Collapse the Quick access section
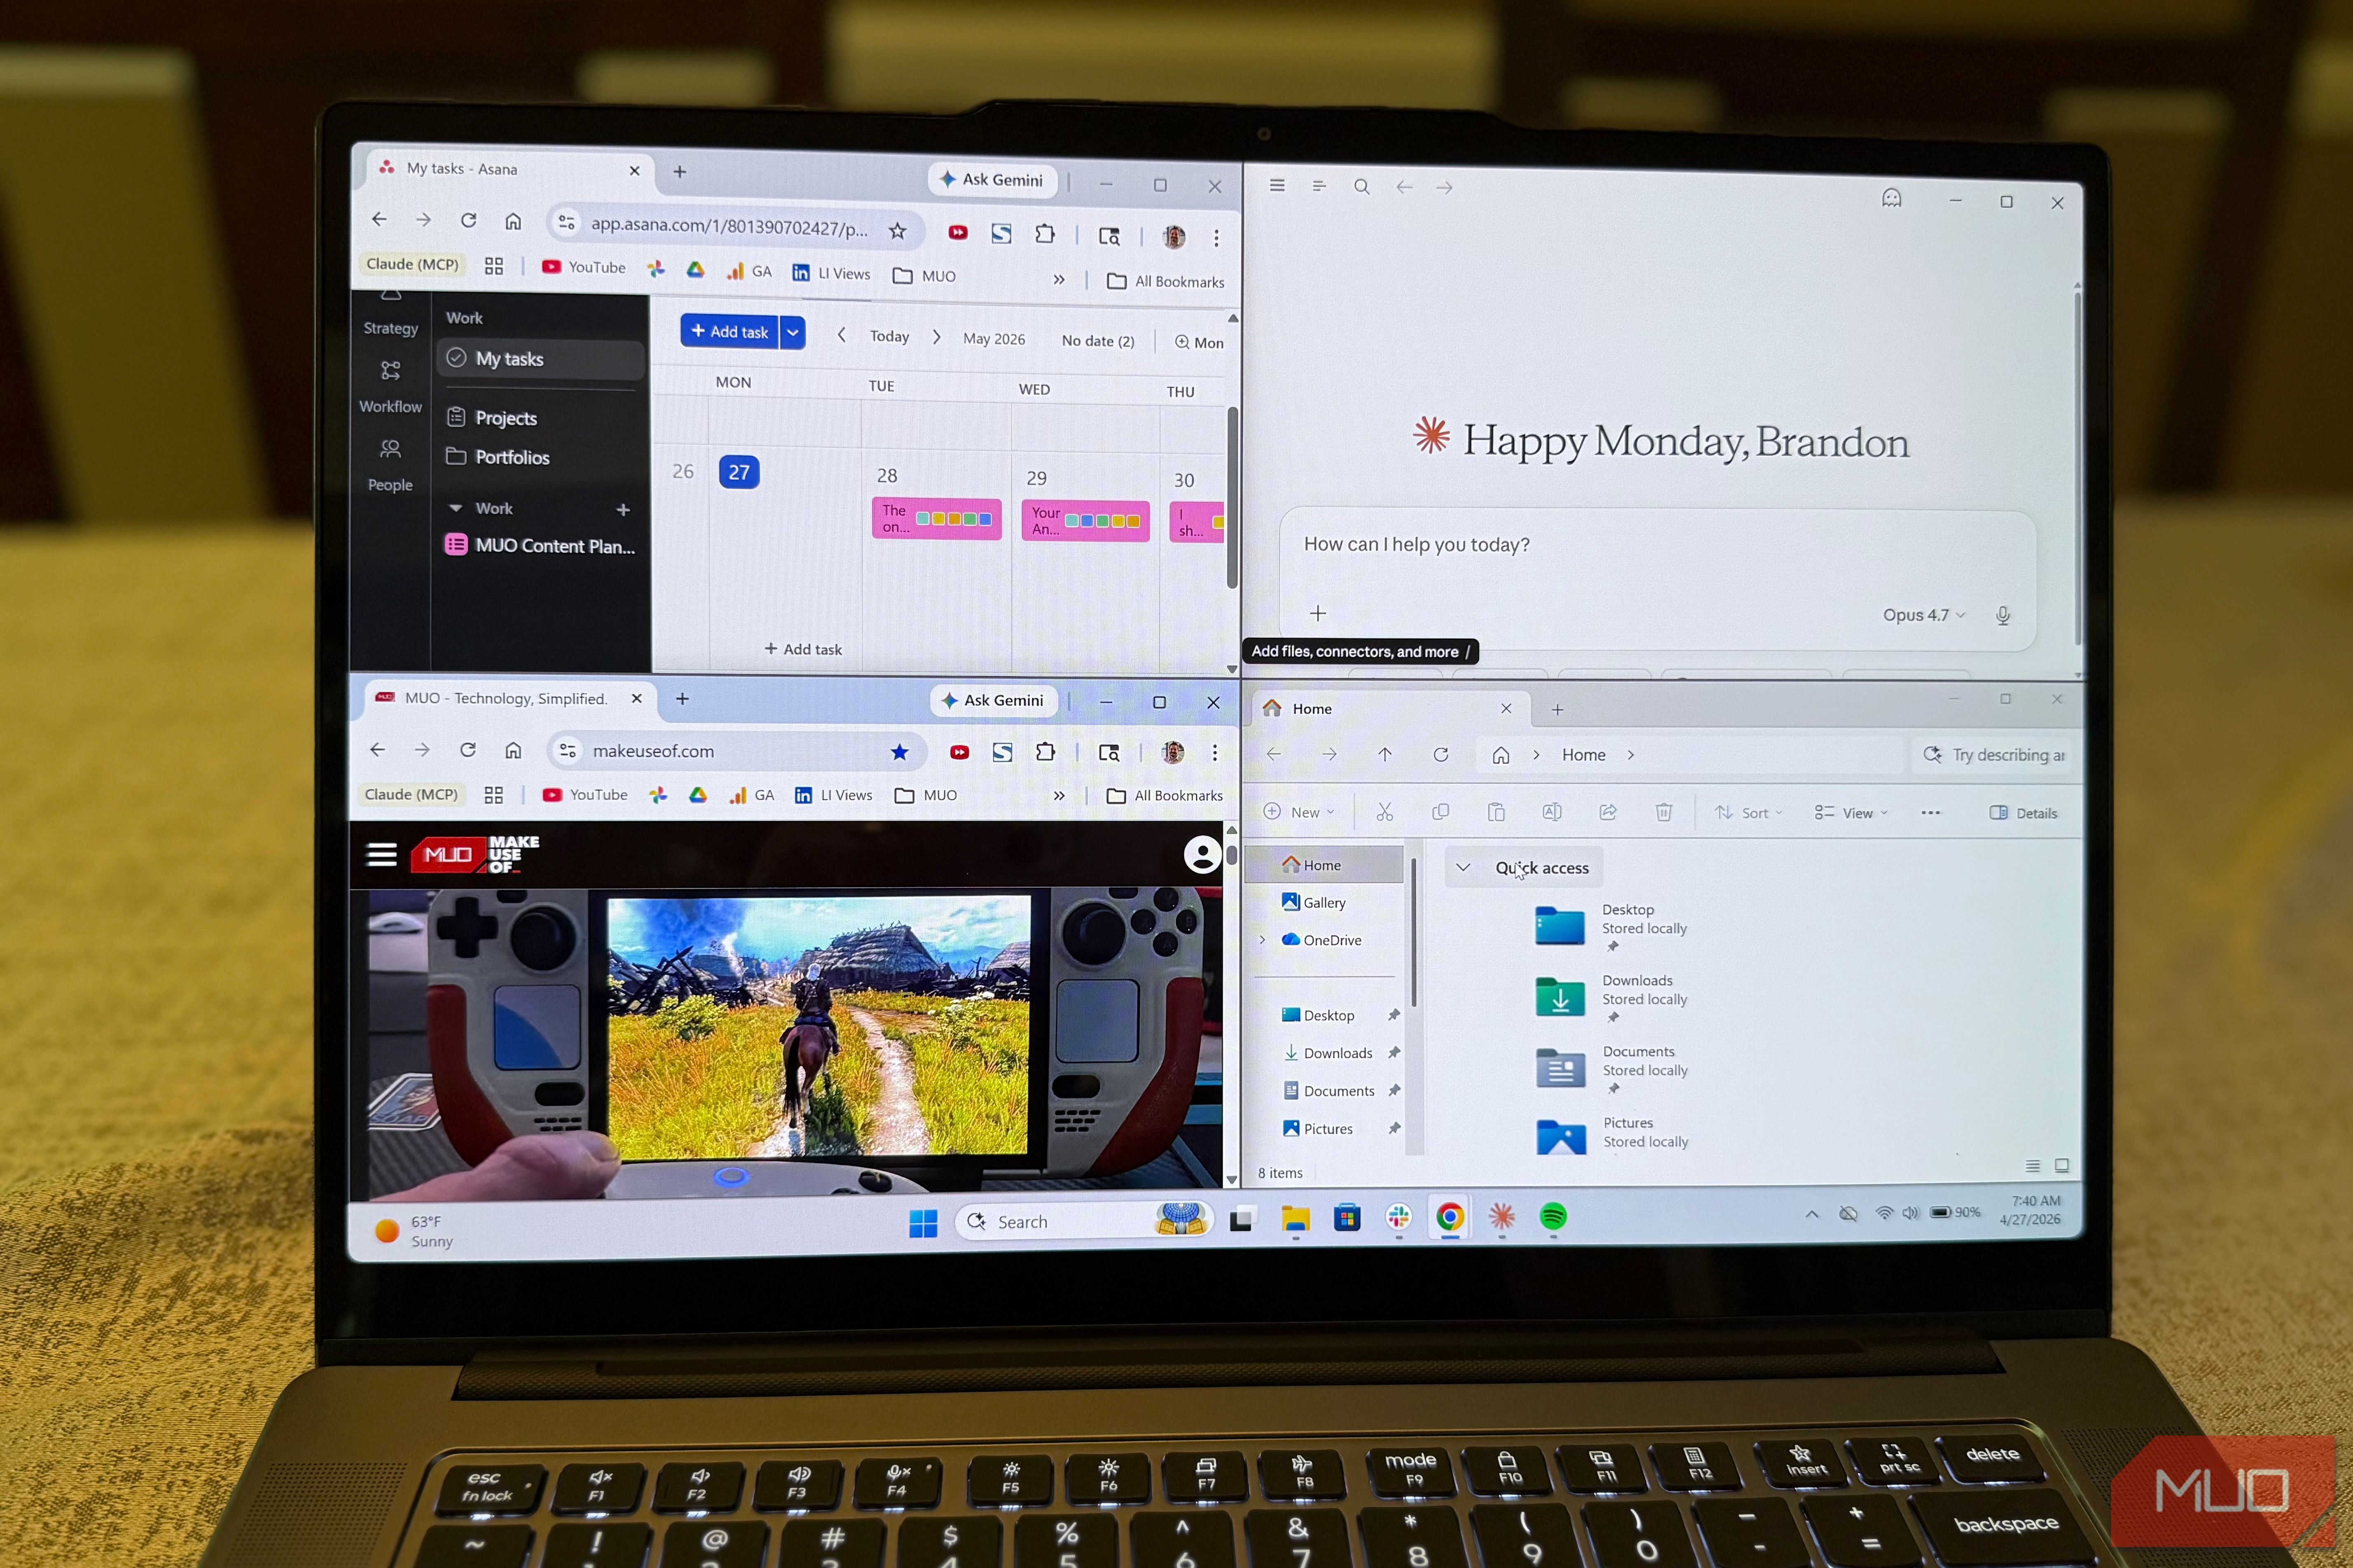The image size is (2353, 1568). point(1463,867)
